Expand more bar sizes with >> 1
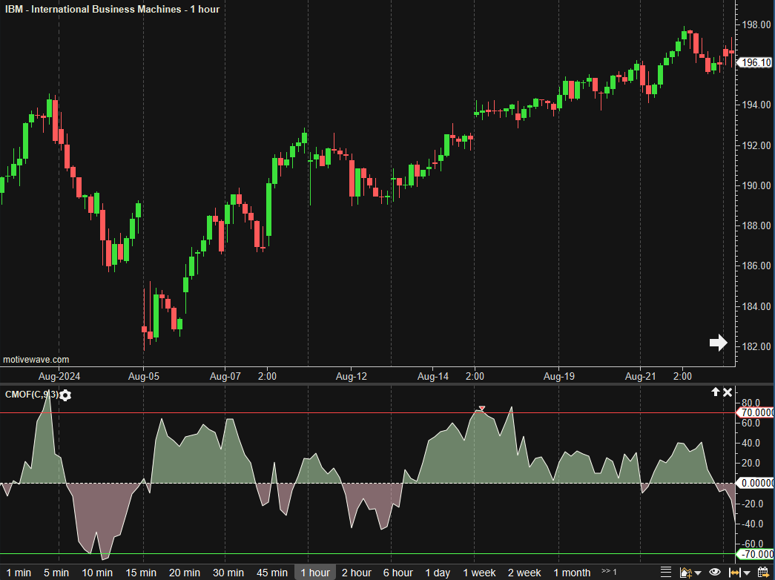 (609, 572)
